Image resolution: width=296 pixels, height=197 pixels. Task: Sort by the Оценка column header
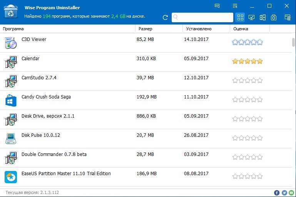tap(241, 29)
